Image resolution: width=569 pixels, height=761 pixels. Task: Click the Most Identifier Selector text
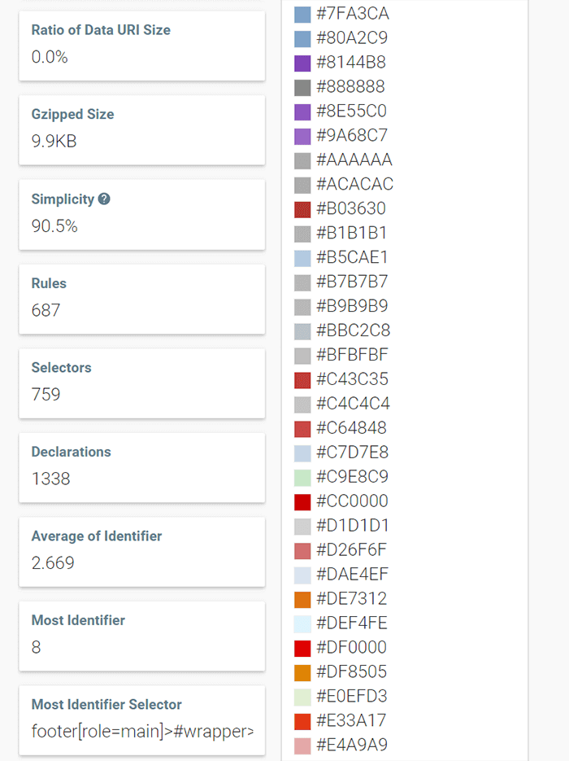pyautogui.click(x=141, y=731)
